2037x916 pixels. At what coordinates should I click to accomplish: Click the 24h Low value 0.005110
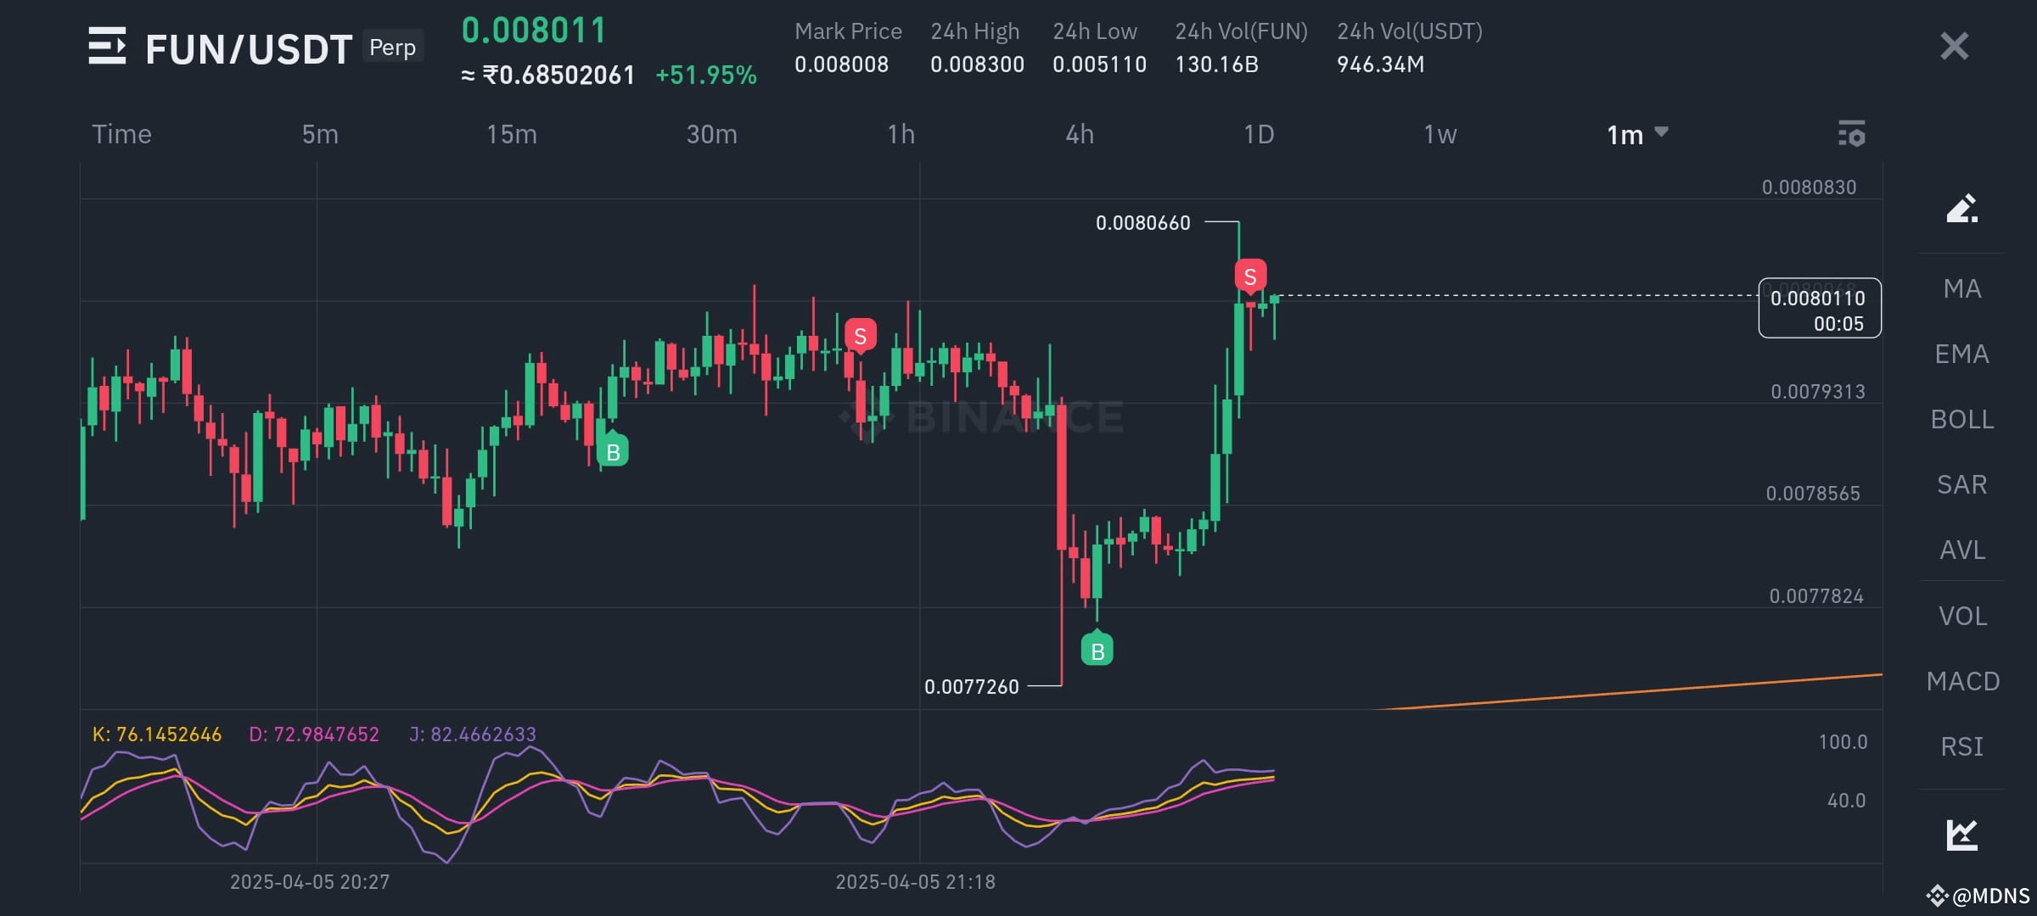click(x=1099, y=64)
